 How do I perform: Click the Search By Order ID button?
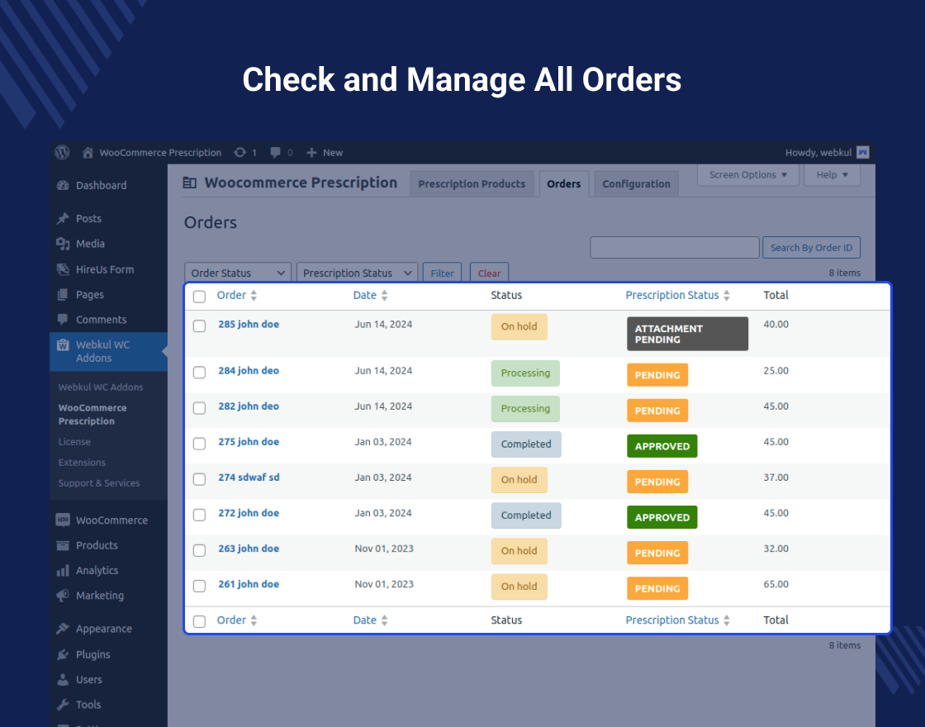[811, 247]
